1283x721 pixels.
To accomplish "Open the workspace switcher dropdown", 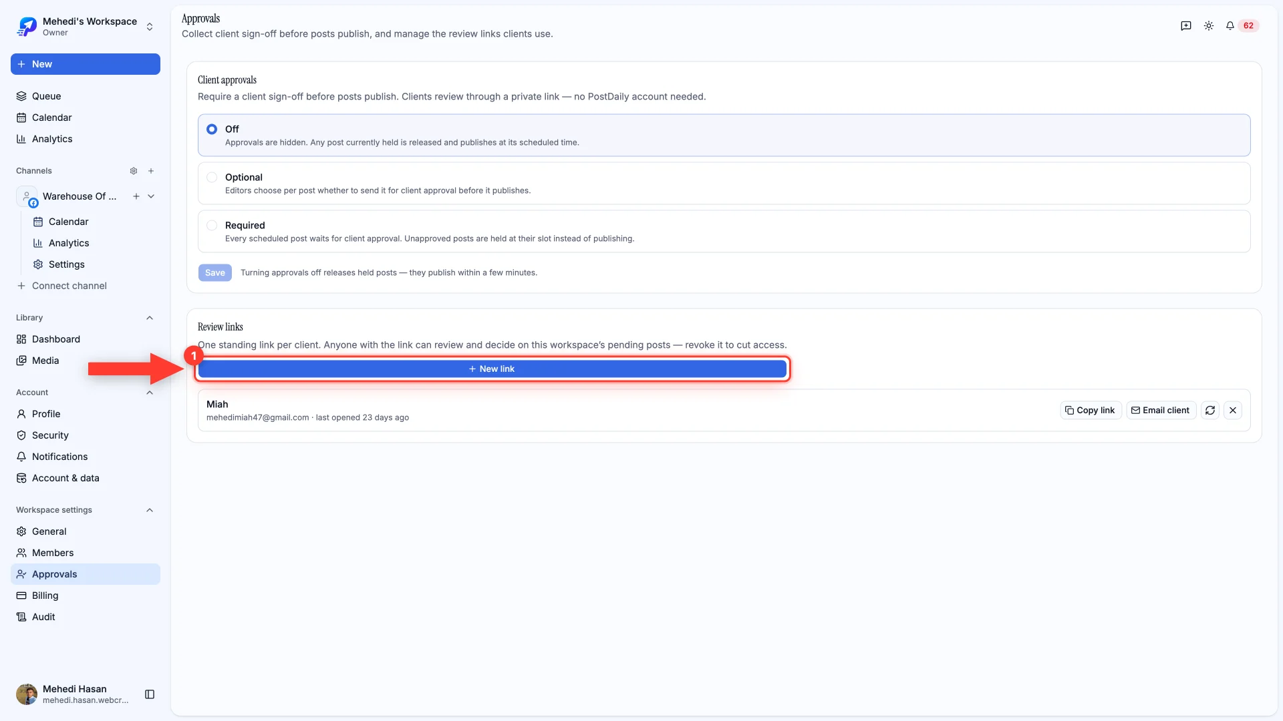I will tap(150, 27).
